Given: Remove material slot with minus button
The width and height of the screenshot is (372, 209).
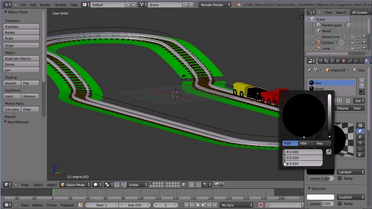Looking at the screenshot, I should pos(362,86).
